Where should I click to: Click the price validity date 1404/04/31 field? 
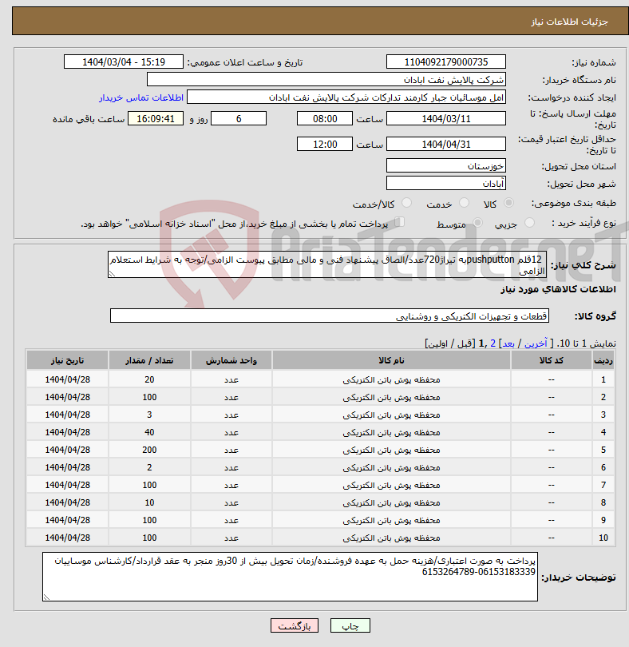[x=446, y=145]
